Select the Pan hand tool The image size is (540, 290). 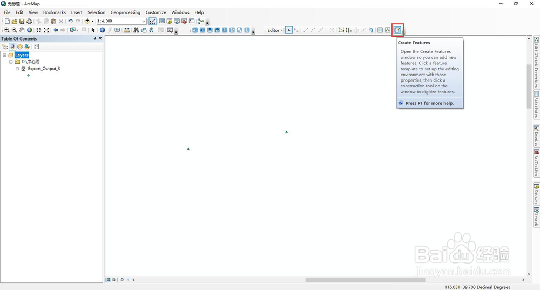pyautogui.click(x=22, y=30)
